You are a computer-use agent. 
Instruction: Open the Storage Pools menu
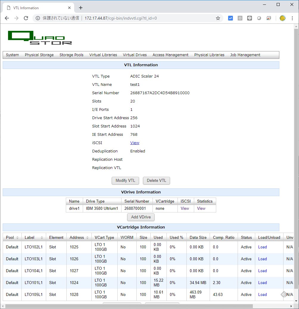point(71,55)
